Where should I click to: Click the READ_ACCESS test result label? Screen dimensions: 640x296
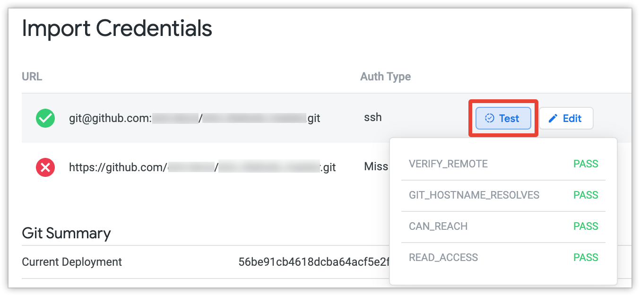pyautogui.click(x=443, y=258)
